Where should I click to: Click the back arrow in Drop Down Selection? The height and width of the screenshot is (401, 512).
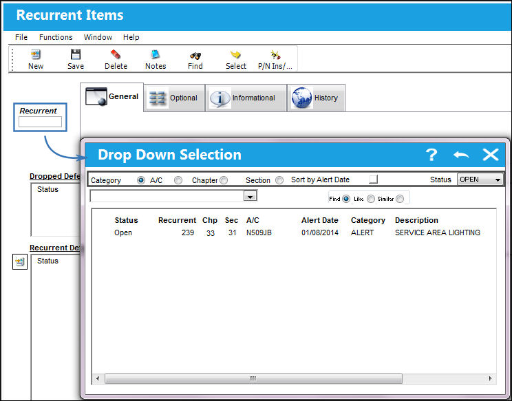(x=461, y=155)
